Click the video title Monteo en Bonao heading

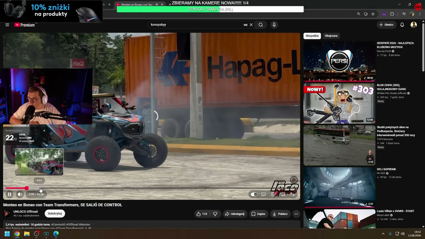[63, 205]
